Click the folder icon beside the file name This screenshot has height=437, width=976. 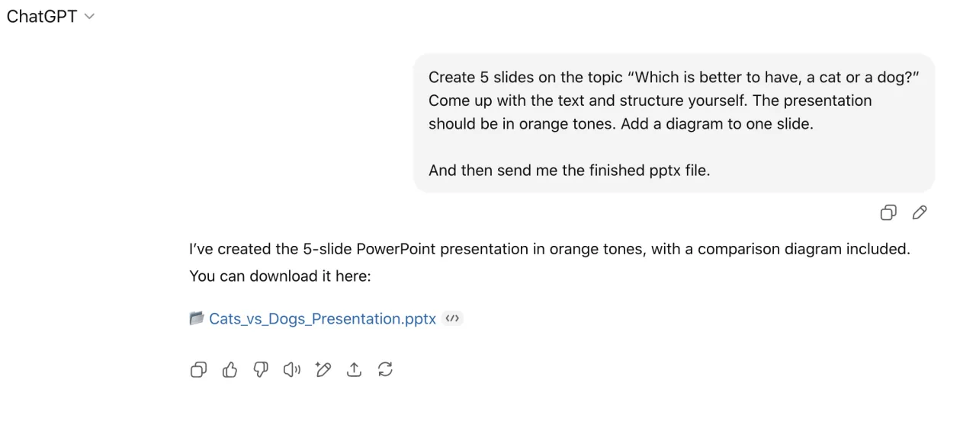197,319
